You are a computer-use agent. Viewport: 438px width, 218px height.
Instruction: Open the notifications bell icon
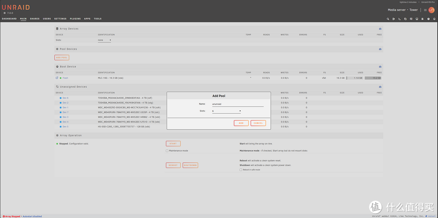434,19
